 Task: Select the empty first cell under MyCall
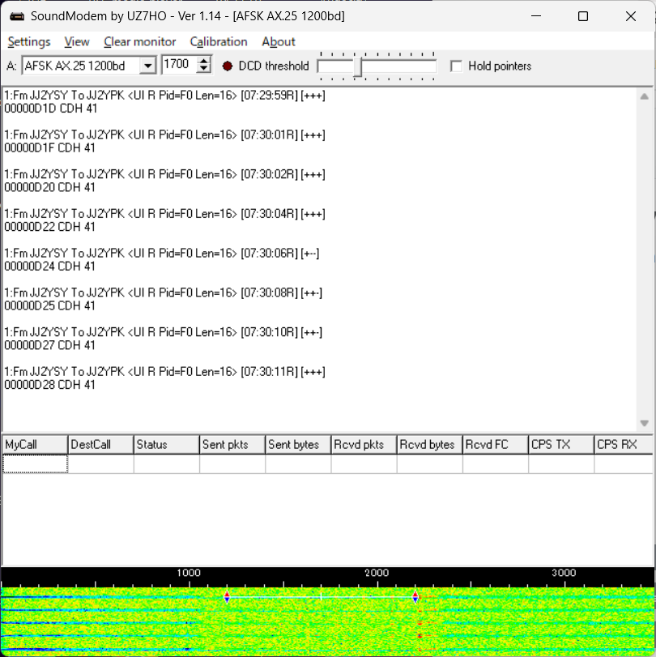[x=35, y=464]
